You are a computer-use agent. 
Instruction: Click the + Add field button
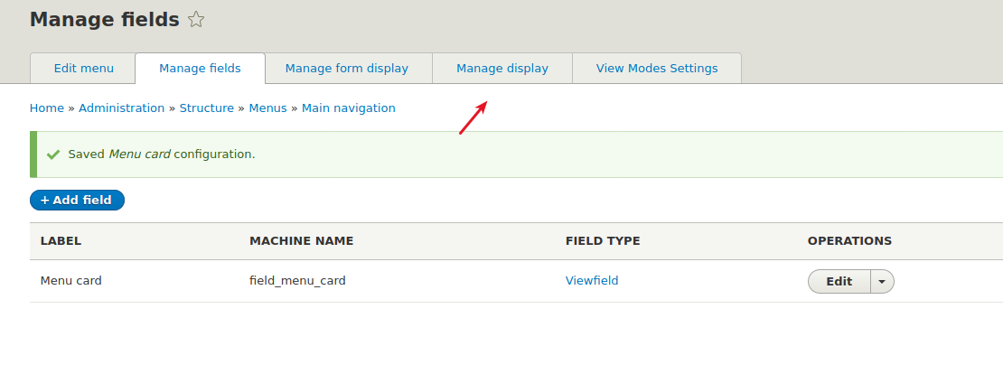point(77,200)
